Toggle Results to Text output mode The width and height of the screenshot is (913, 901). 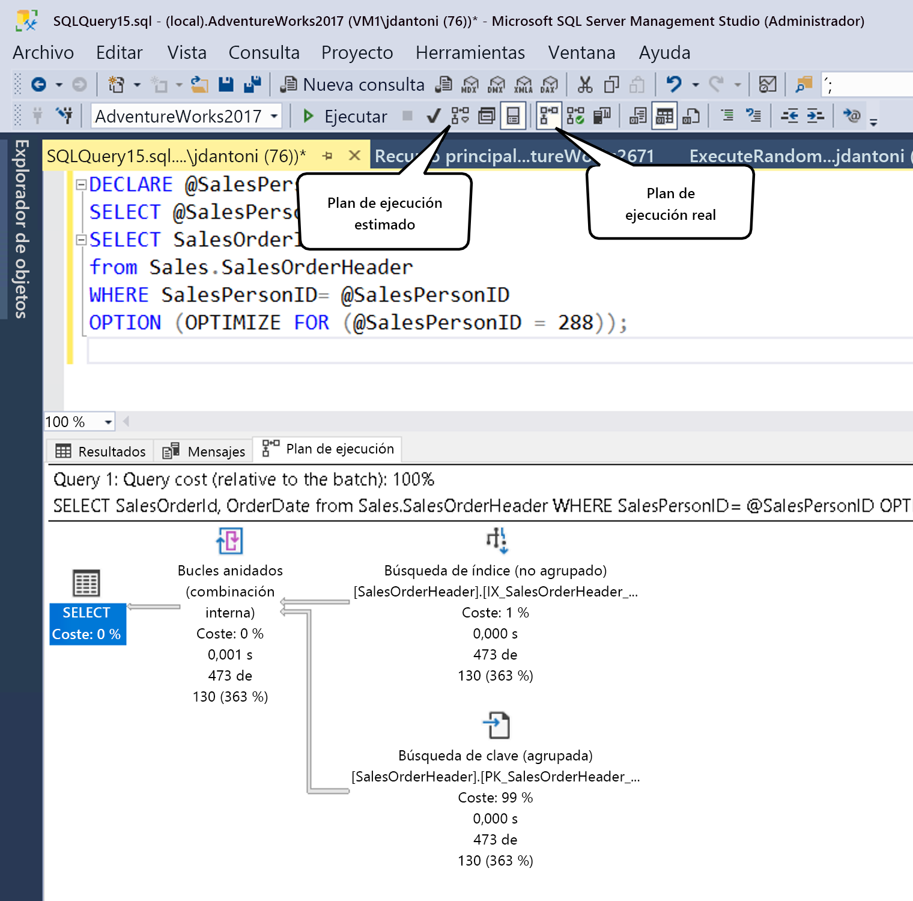[637, 115]
